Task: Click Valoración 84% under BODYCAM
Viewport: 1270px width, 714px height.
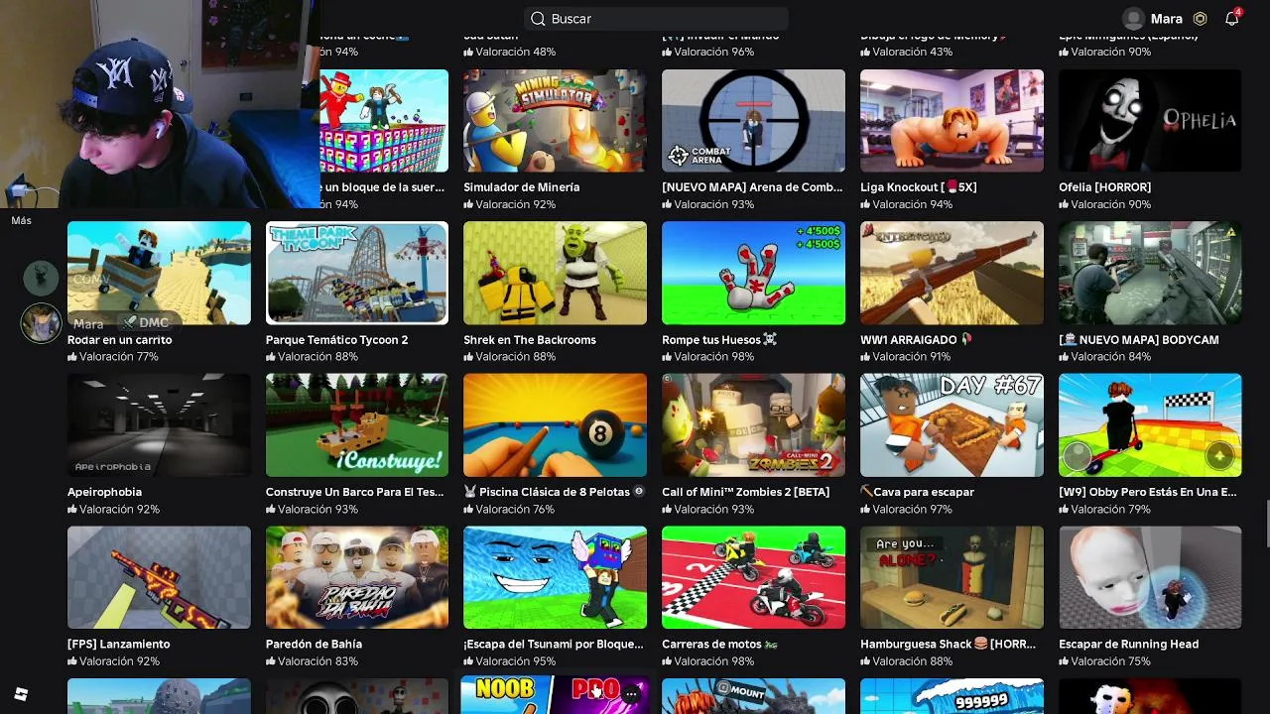Action: coord(1105,357)
